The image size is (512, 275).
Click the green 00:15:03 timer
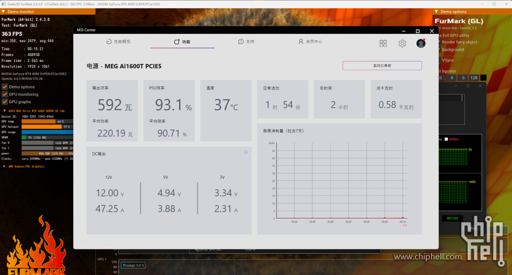452,218
